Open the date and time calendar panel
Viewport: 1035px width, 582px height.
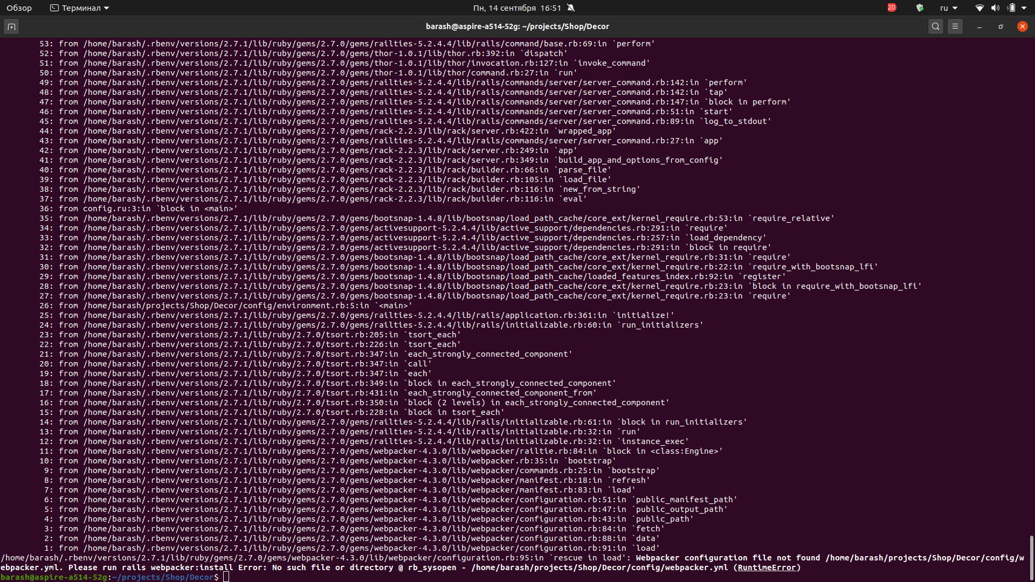(517, 8)
